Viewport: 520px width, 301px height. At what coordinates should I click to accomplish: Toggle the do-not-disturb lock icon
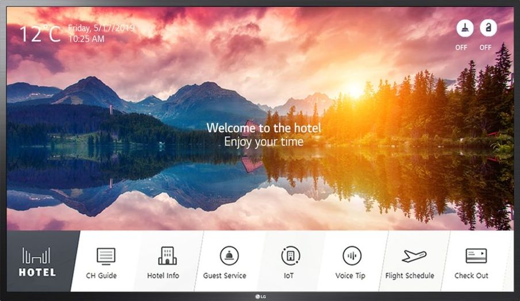[x=488, y=28]
